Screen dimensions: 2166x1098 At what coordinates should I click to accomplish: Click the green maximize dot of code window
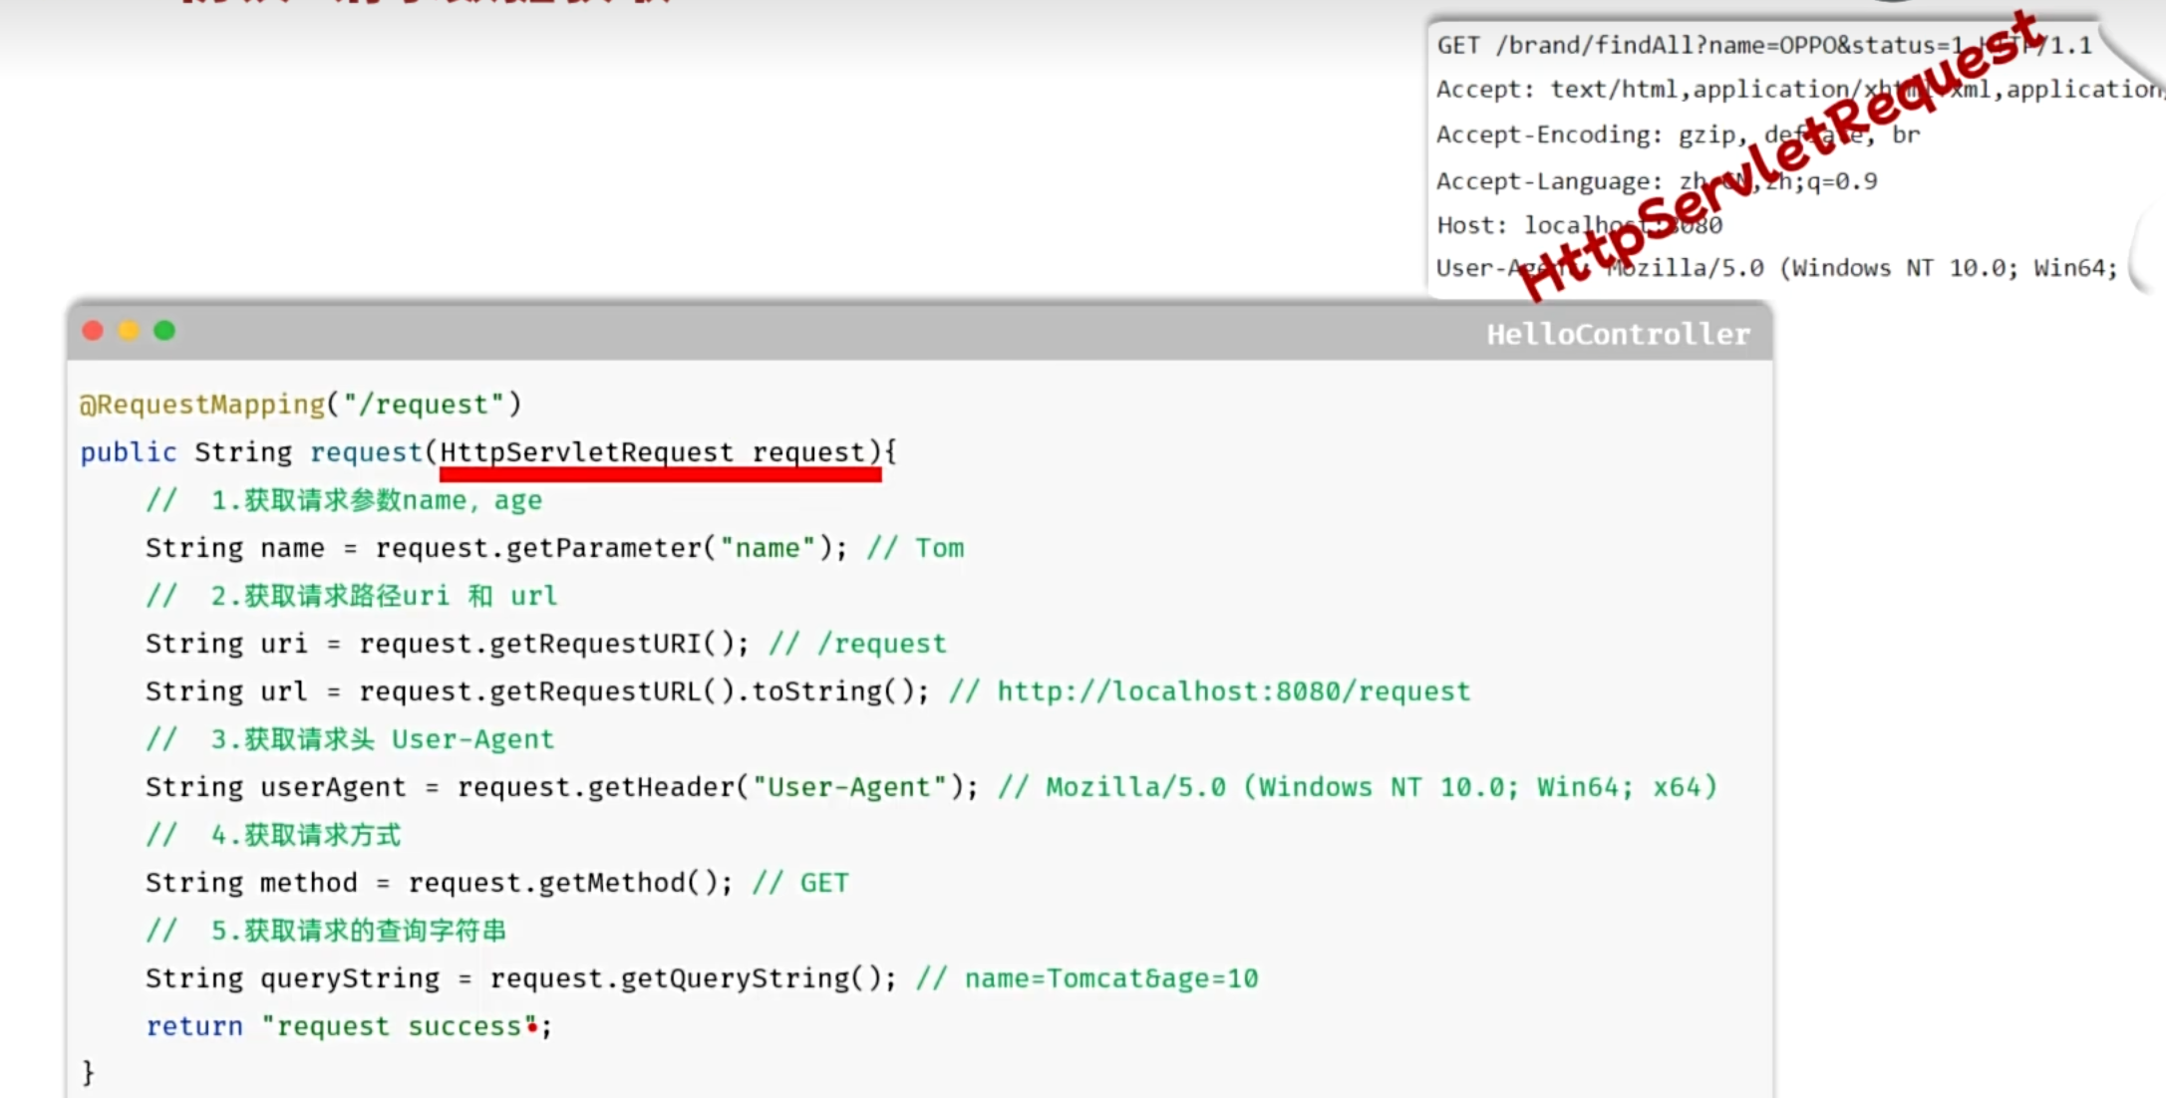tap(164, 331)
